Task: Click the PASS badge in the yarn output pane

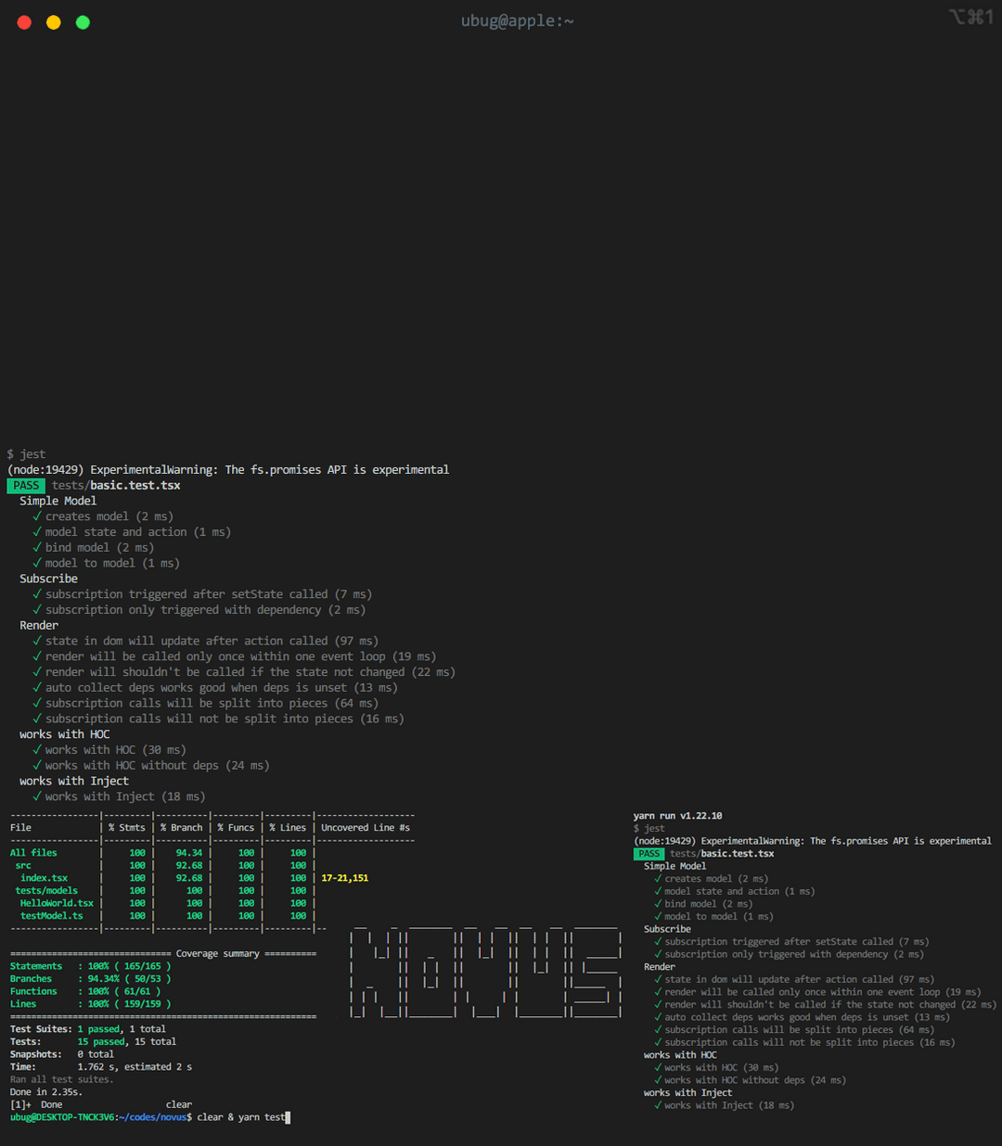Action: point(649,853)
